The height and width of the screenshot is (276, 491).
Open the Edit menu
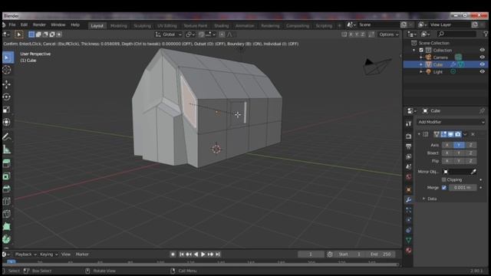click(24, 25)
